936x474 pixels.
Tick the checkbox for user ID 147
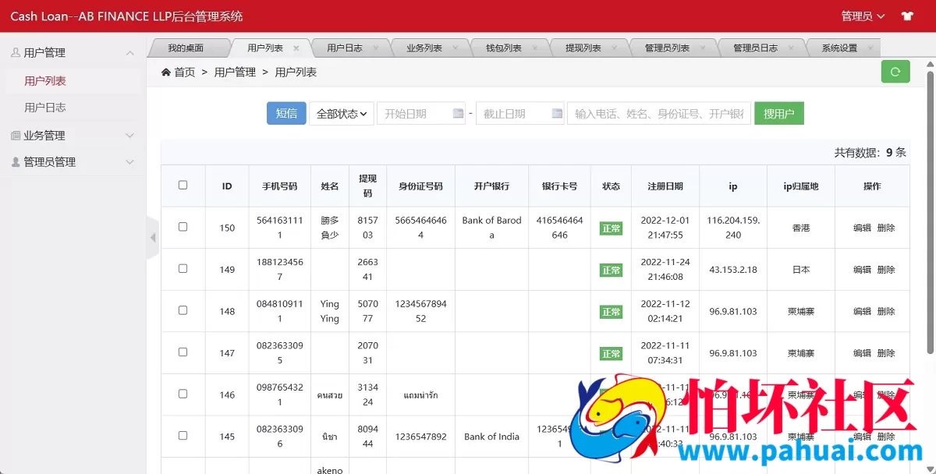[x=183, y=352]
